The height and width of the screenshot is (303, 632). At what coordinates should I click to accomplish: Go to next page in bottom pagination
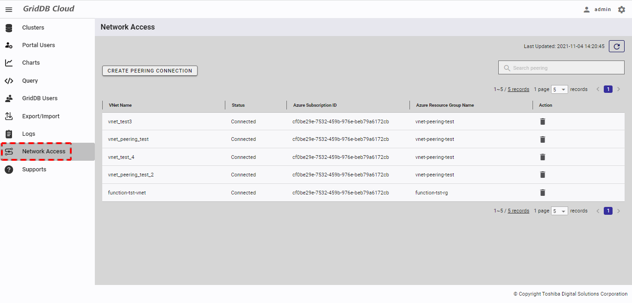[619, 211]
